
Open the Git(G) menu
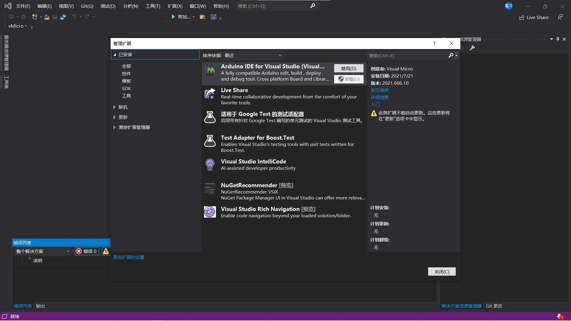coord(87,6)
